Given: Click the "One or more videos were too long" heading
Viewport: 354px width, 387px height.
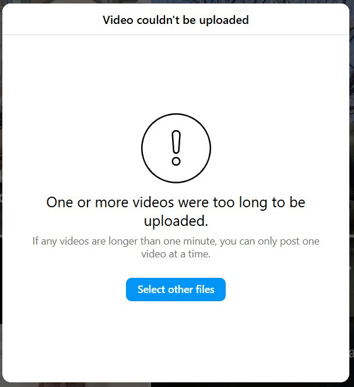Looking at the screenshot, I should [x=176, y=202].
